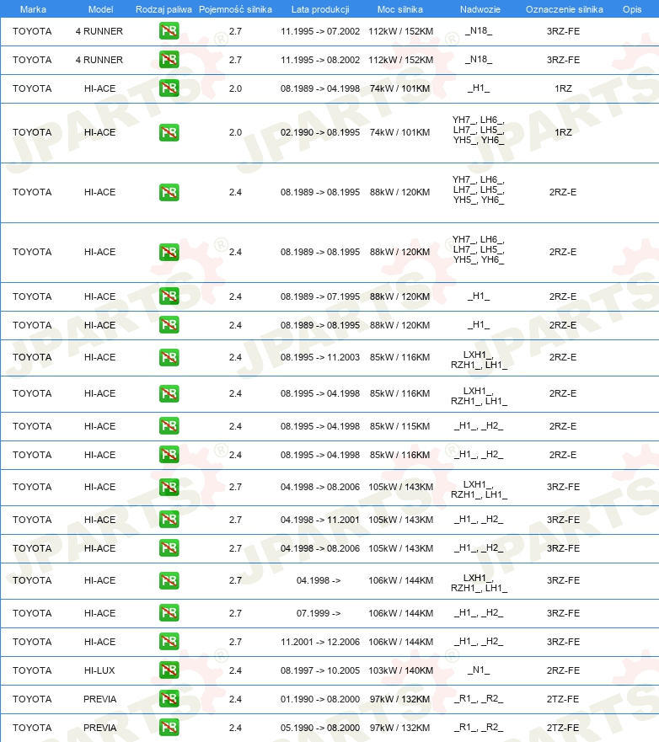Screen dimensions: 659x742
Task: Select the 02.1990 -> 08.1995 date cell
Action: [320, 132]
